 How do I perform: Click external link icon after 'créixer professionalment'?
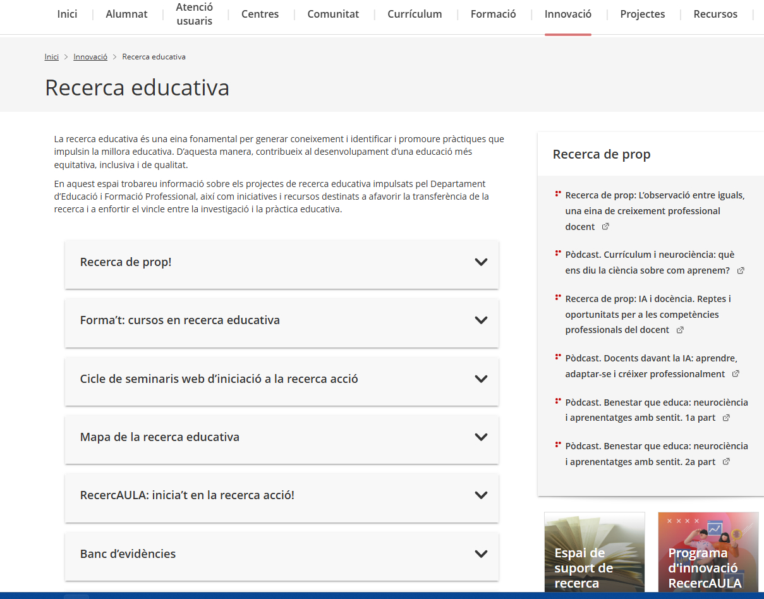pyautogui.click(x=736, y=374)
